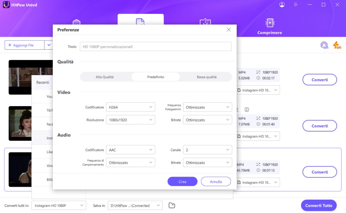Screen dimensions: 346x213
Task: Open the user account icon
Action: click(282, 5)
